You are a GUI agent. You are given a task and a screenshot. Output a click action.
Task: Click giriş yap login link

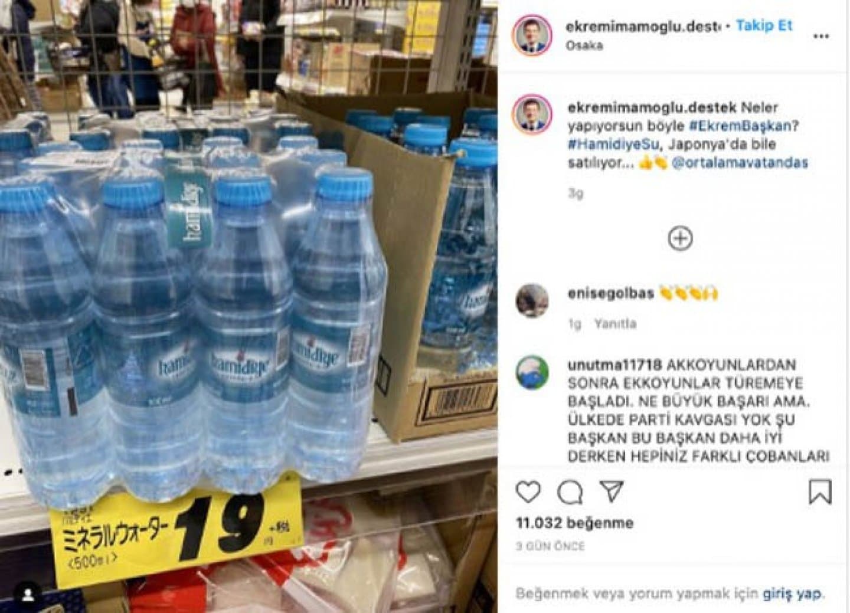coord(792,593)
